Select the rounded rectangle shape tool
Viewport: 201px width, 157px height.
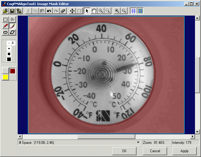pos(5,32)
